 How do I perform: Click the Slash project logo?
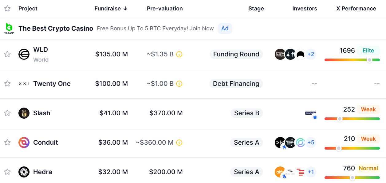24,113
